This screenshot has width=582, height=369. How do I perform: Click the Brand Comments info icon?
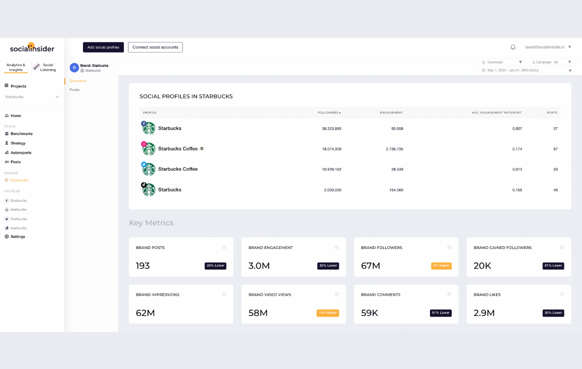point(449,294)
